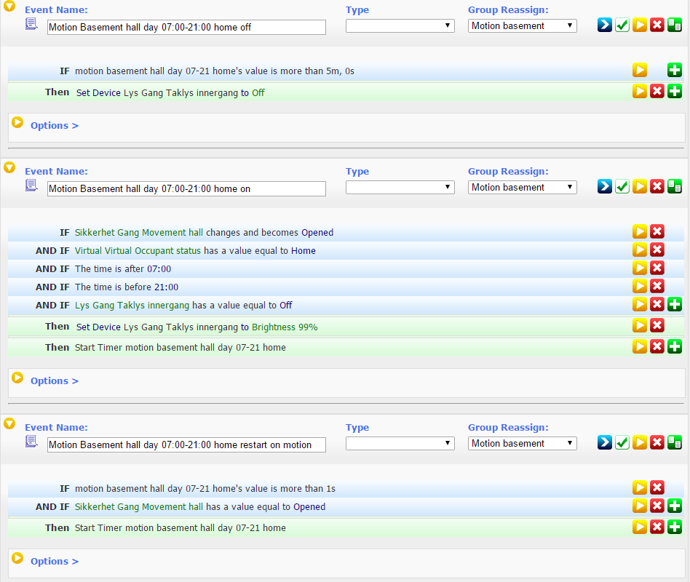
Task: Open notes icon beside 'restart on motion' event name
Action: point(31,442)
